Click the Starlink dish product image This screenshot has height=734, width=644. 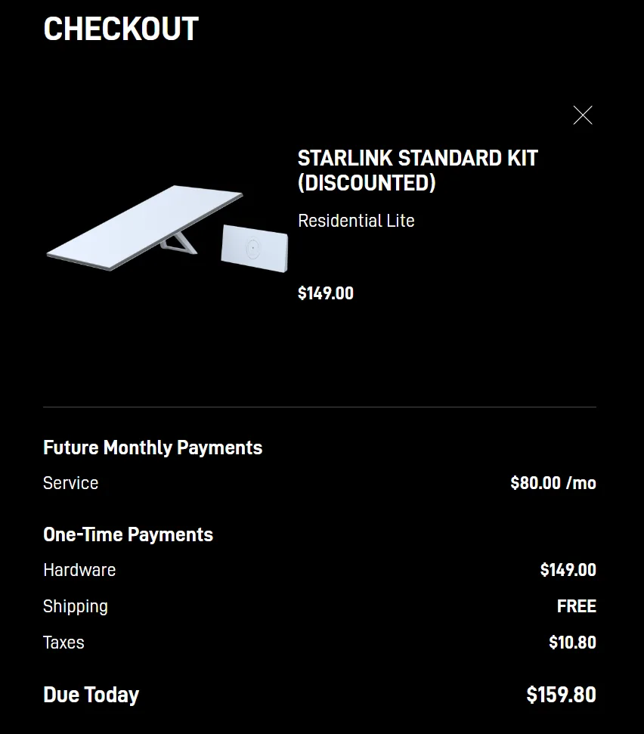[144, 228]
